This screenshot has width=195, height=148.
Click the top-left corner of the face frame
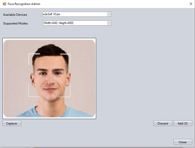coord(29,54)
